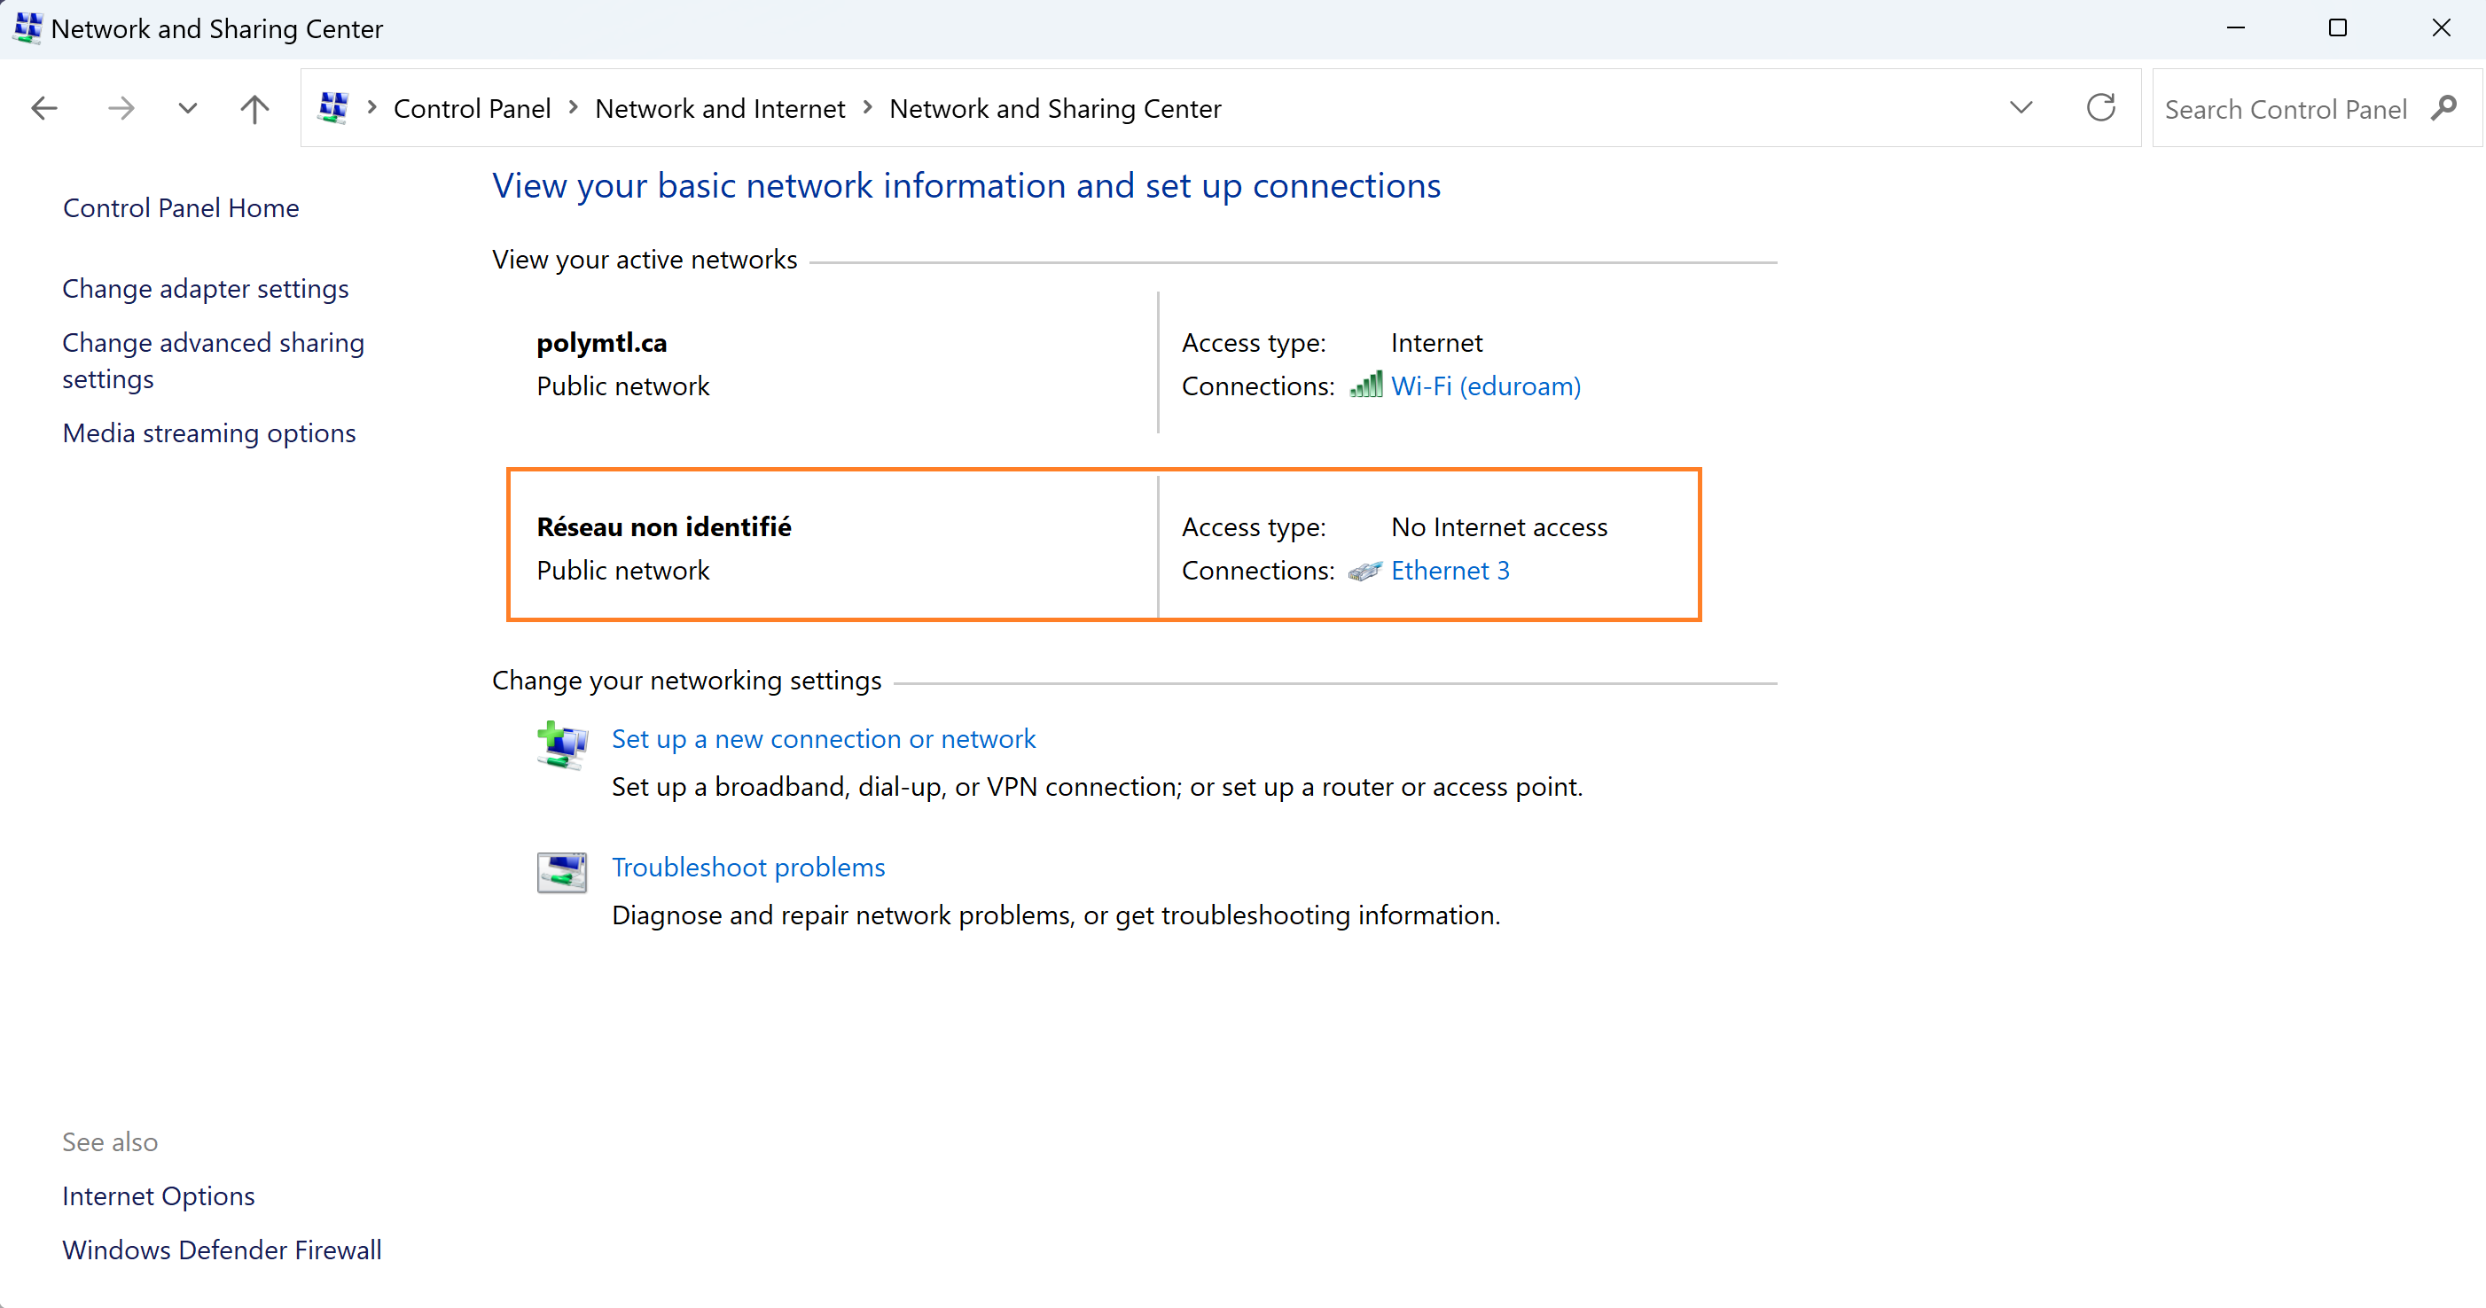Image resolution: width=2486 pixels, height=1308 pixels.
Task: Click the Control Panel icon in address bar
Action: 333,108
